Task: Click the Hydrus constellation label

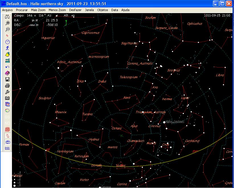Action: click(x=94, y=139)
